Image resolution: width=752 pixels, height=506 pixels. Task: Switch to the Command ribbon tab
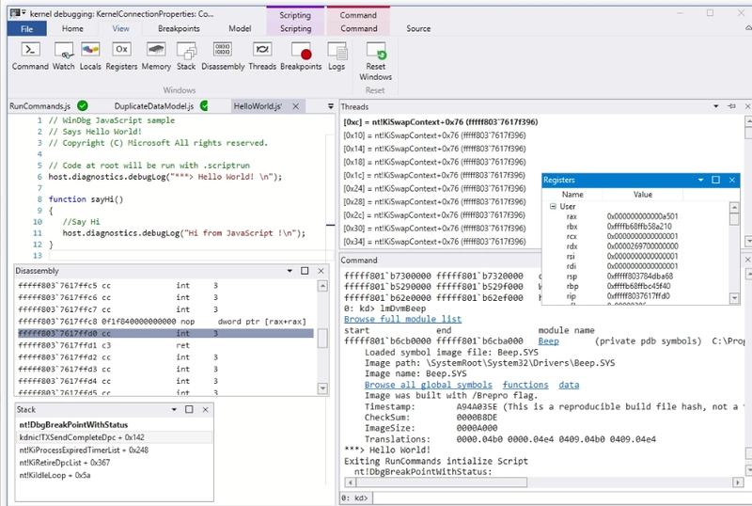pyautogui.click(x=359, y=29)
